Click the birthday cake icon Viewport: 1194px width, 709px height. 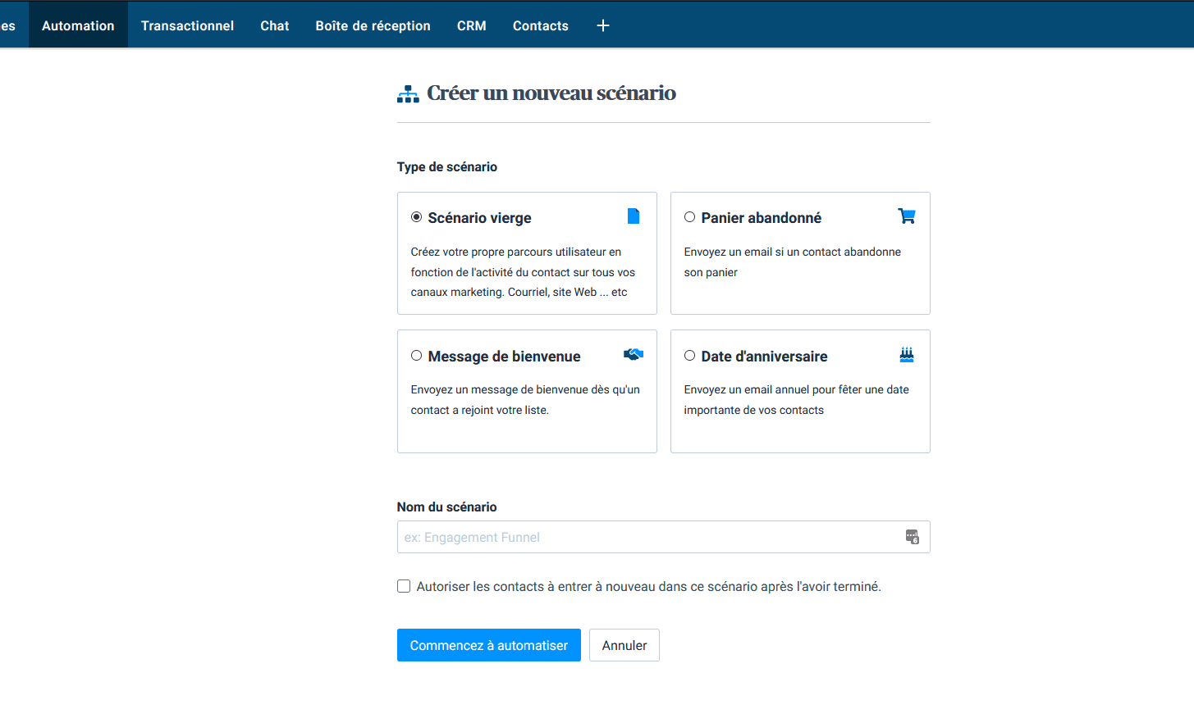point(906,355)
